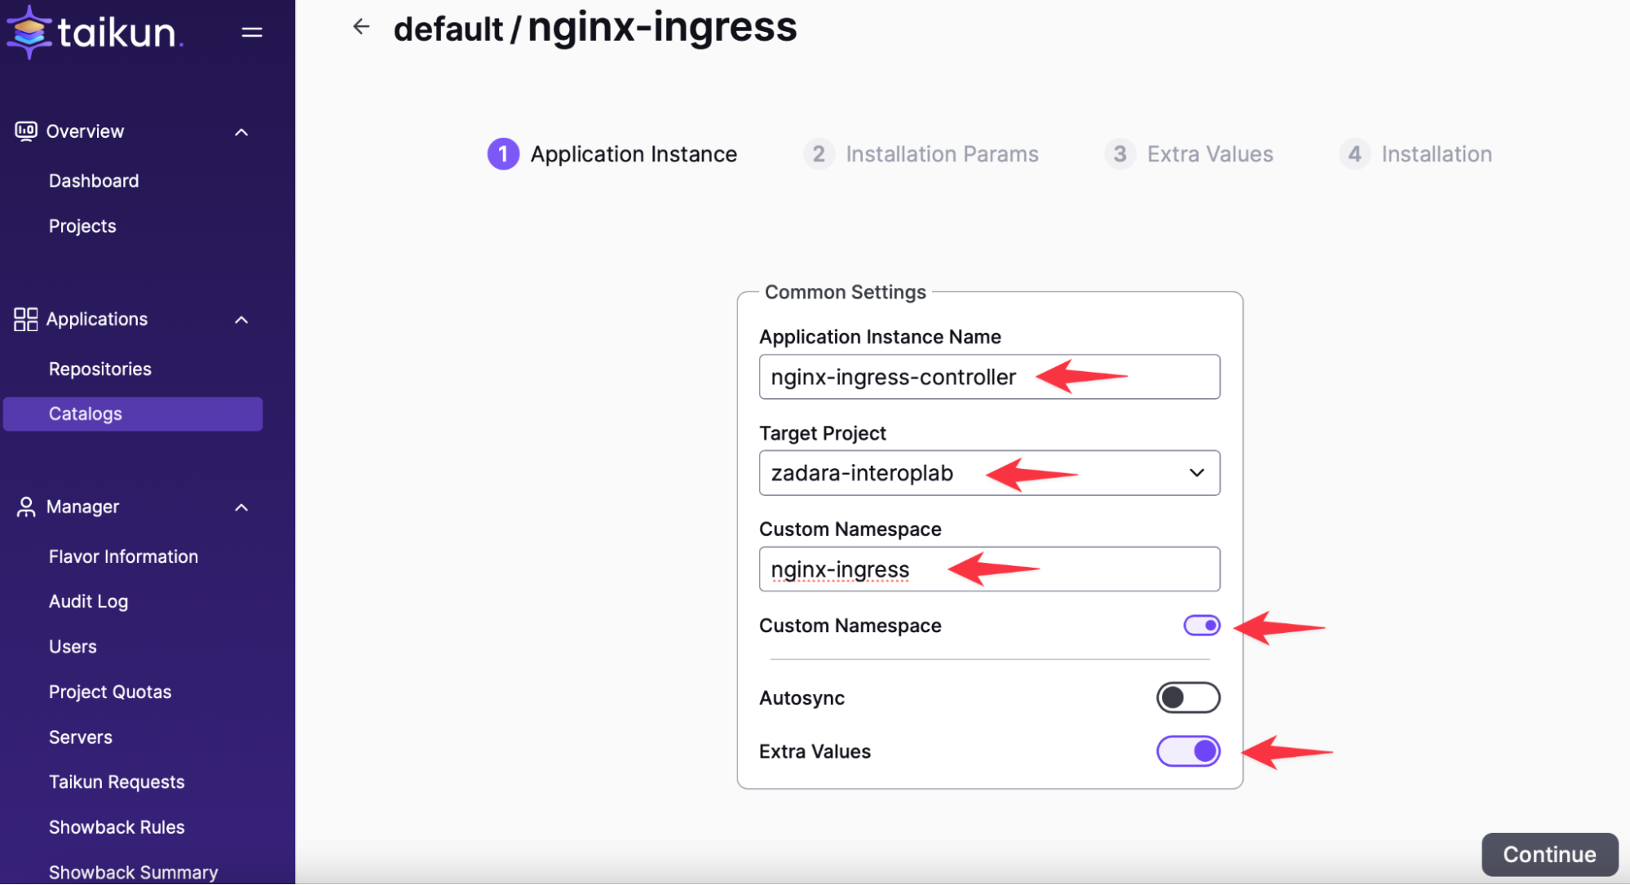Image resolution: width=1630 pixels, height=885 pixels.
Task: Click the Application Instance Name field
Action: 989,377
